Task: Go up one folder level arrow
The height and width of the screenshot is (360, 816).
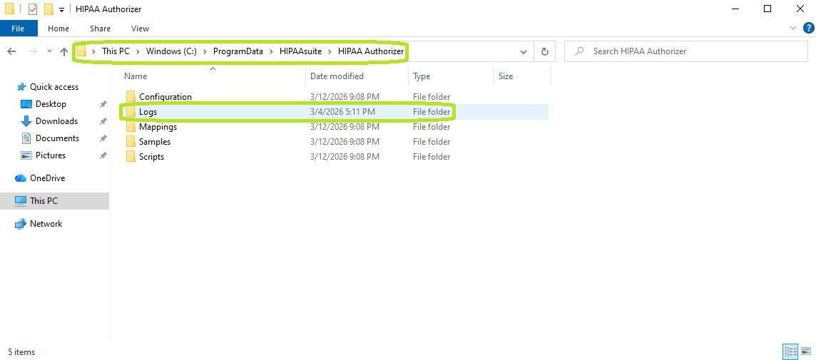Action: [64, 51]
